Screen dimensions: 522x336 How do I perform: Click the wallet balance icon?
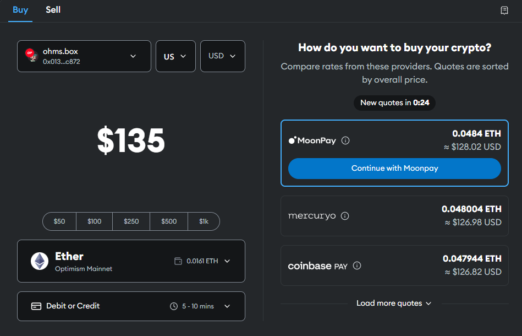(178, 261)
